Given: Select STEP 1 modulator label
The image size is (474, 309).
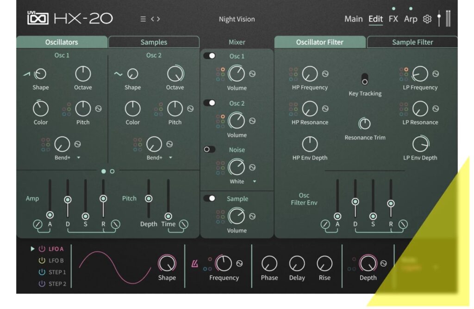Looking at the screenshot, I should tap(57, 272).
